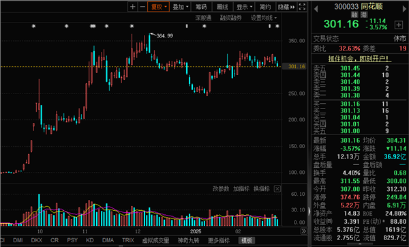Open 叠加 overlay dropdown

(x=180, y=7)
